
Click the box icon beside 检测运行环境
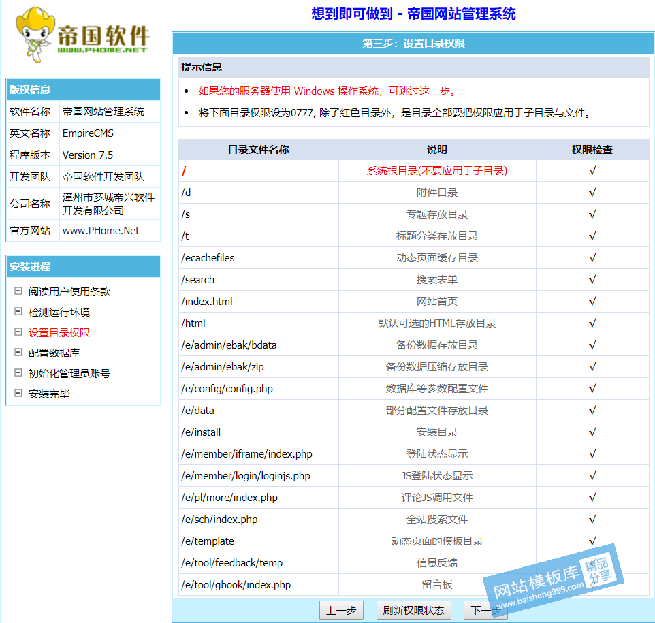[18, 311]
